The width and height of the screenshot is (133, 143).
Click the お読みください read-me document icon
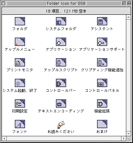pos(61,125)
